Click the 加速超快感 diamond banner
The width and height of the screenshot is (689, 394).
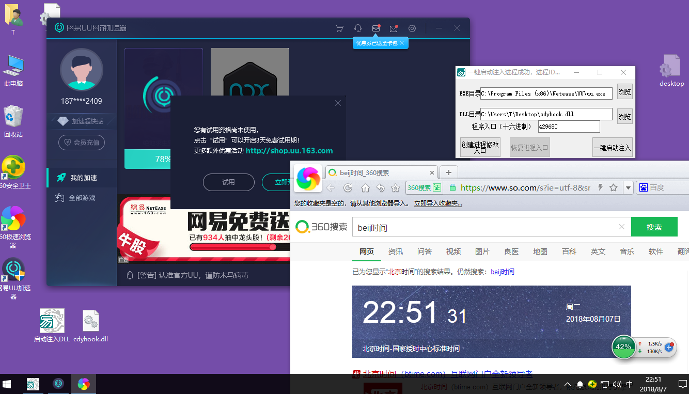[82, 121]
